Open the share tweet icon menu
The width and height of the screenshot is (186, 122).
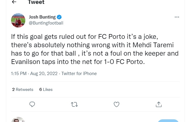coord(159,104)
